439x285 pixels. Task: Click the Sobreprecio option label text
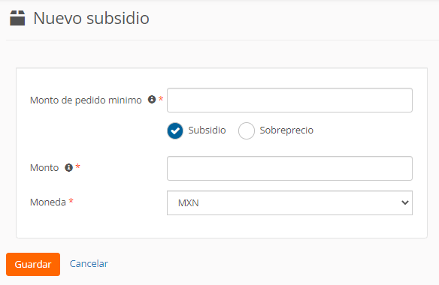[286, 130]
